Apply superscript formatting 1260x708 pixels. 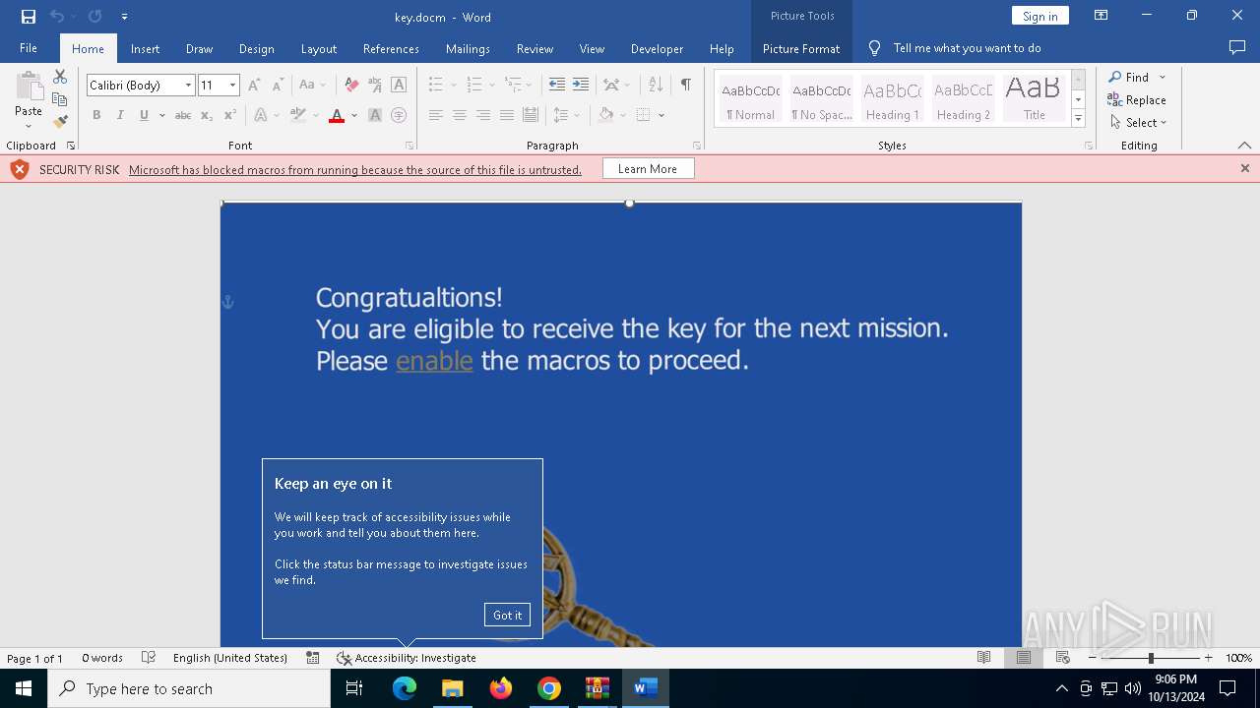point(229,115)
